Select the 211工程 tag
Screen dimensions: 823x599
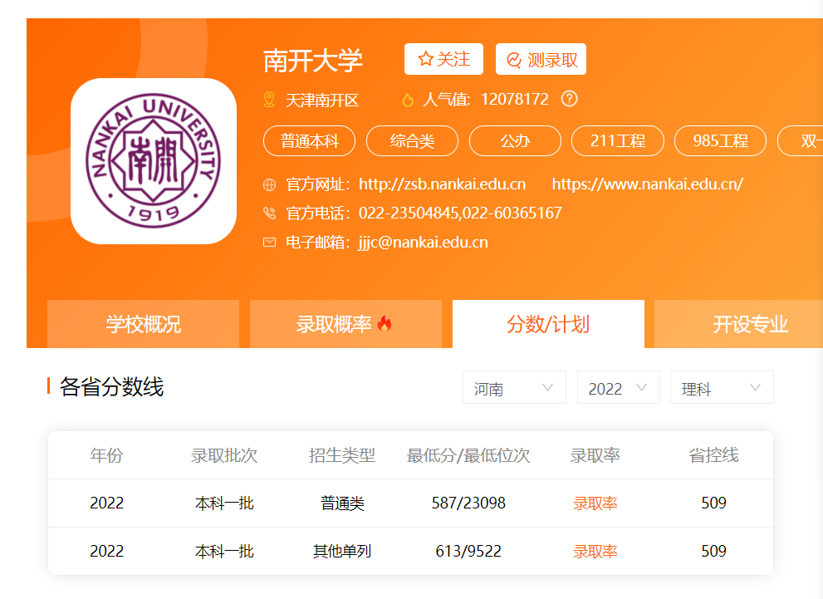pyautogui.click(x=618, y=140)
